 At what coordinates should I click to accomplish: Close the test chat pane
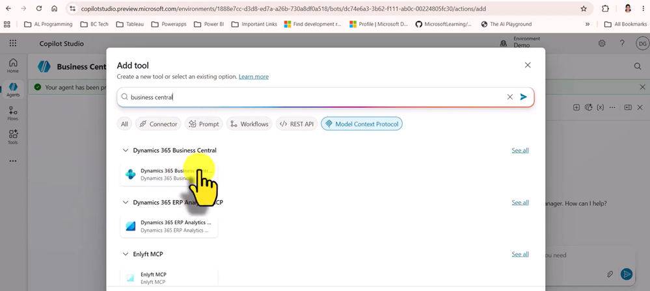(x=640, y=107)
